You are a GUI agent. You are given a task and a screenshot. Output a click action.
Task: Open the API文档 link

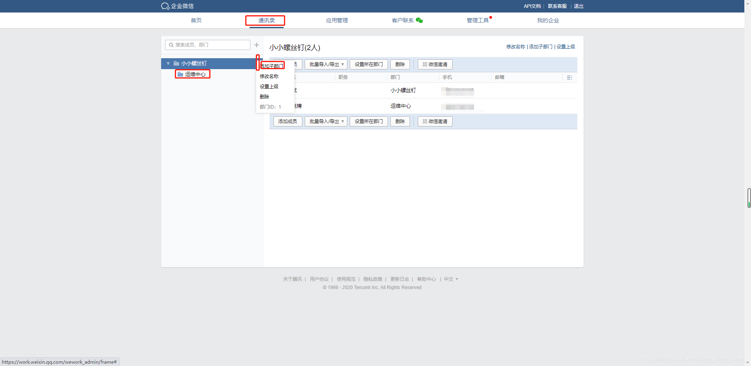(x=532, y=6)
